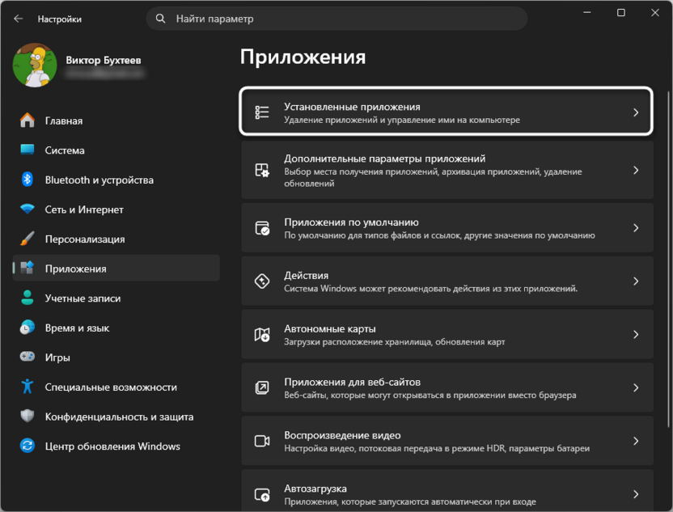Image resolution: width=673 pixels, height=512 pixels.
Task: Open Bluetooth и устройства section
Action: [116, 180]
